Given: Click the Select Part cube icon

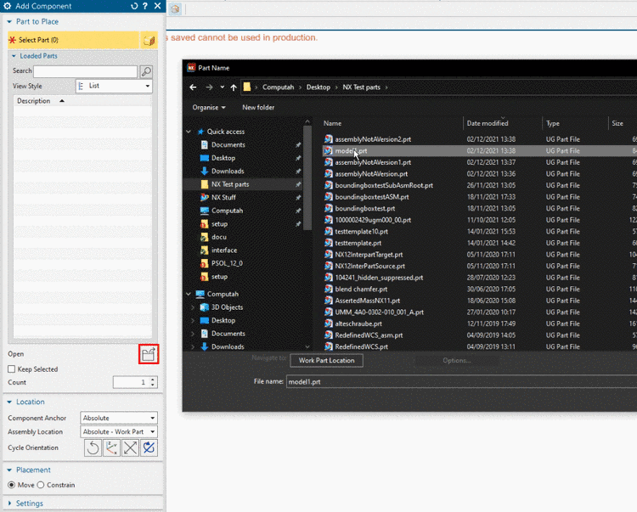Looking at the screenshot, I should 149,40.
